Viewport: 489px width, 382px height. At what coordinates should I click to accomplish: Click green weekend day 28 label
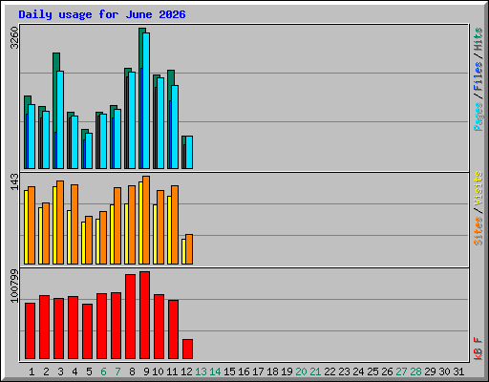pos(415,371)
